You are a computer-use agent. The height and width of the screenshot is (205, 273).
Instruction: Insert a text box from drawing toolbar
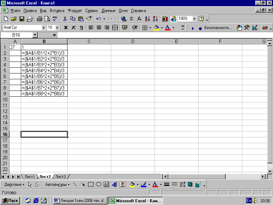tap(106, 184)
